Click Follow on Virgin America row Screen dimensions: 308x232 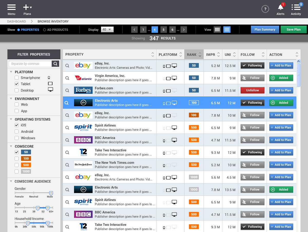pyautogui.click(x=253, y=78)
